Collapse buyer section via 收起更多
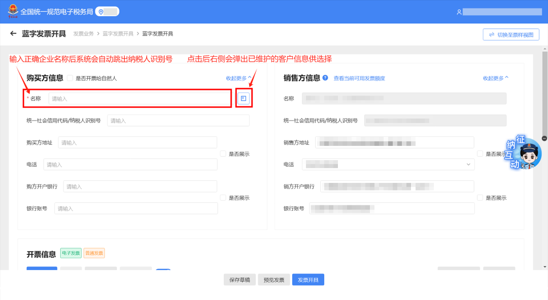This screenshot has width=548, height=300. click(x=238, y=78)
